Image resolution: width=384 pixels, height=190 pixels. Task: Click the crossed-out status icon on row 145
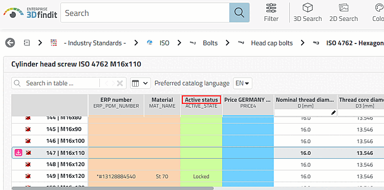click(x=28, y=129)
